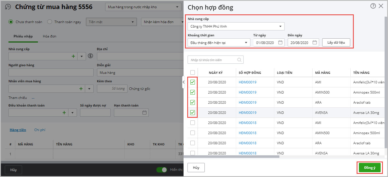
Task: Add new Nhân viên mua hàng with plus
Action: tap(81, 88)
